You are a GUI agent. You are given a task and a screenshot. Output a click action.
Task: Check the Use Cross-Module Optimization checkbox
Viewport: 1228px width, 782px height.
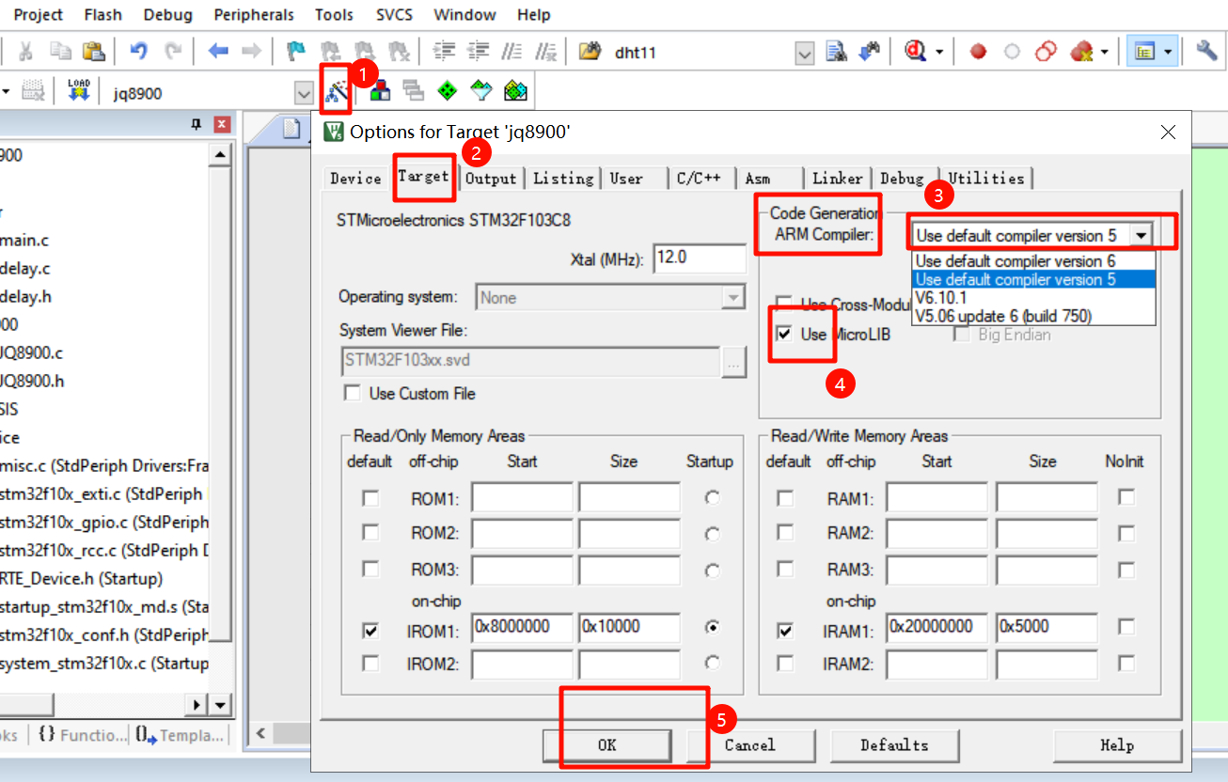click(x=783, y=304)
